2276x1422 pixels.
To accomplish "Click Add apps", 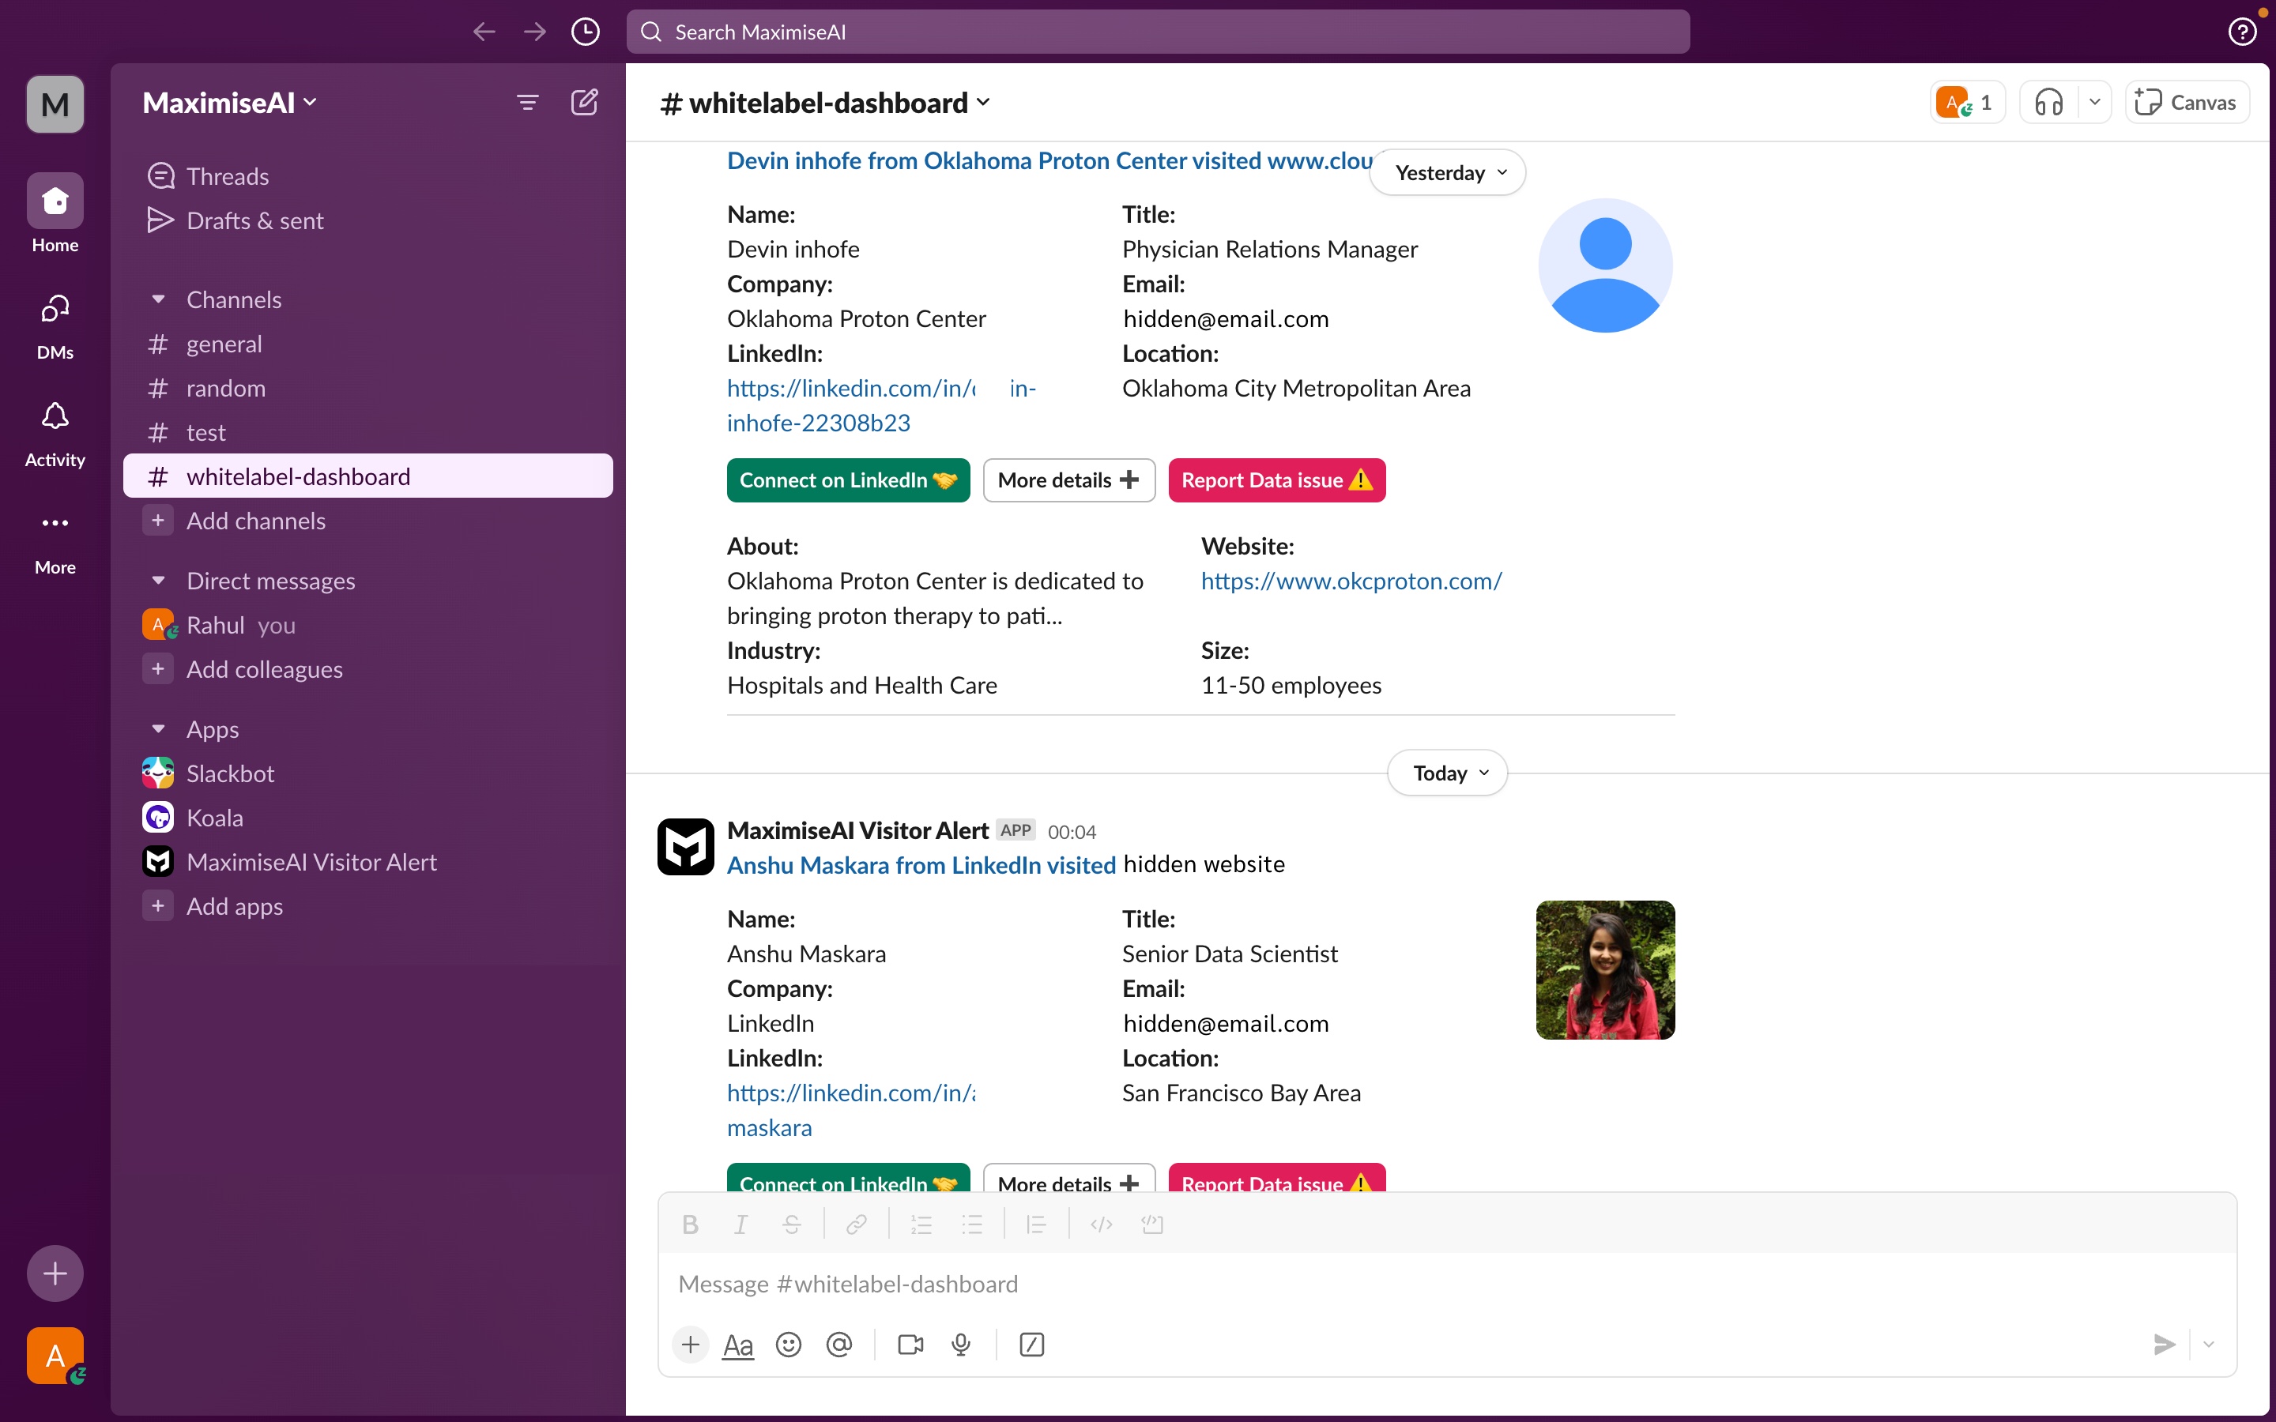I will pyautogui.click(x=367, y=905).
